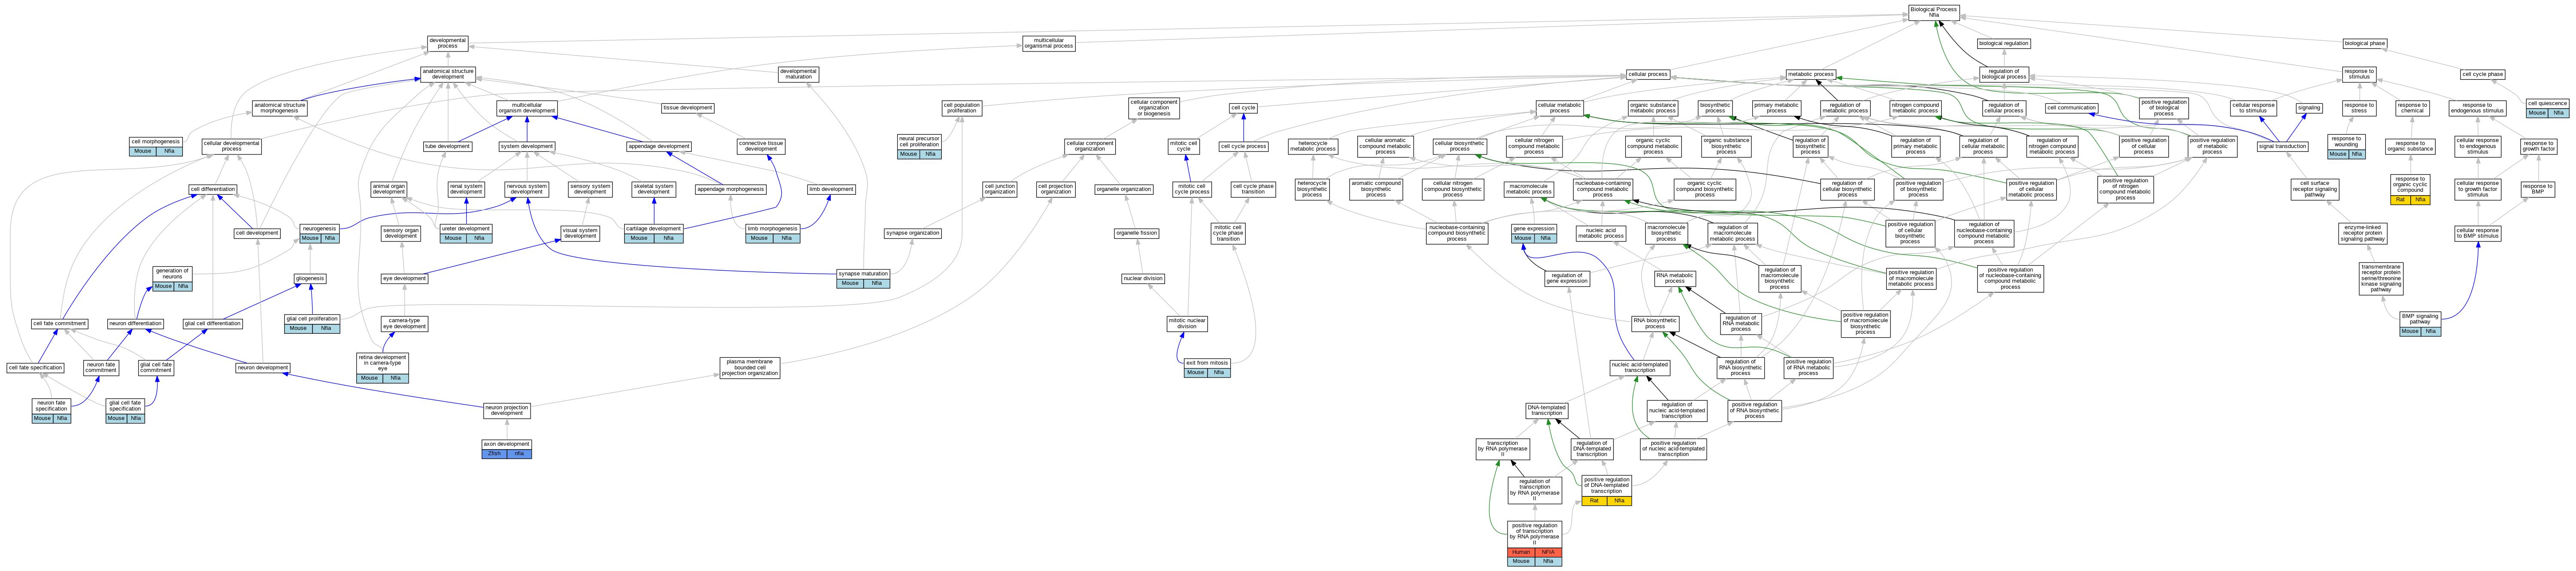Select the 'gene expression' node
Image resolution: width=2576 pixels, height=571 pixels.
pos(1534,233)
